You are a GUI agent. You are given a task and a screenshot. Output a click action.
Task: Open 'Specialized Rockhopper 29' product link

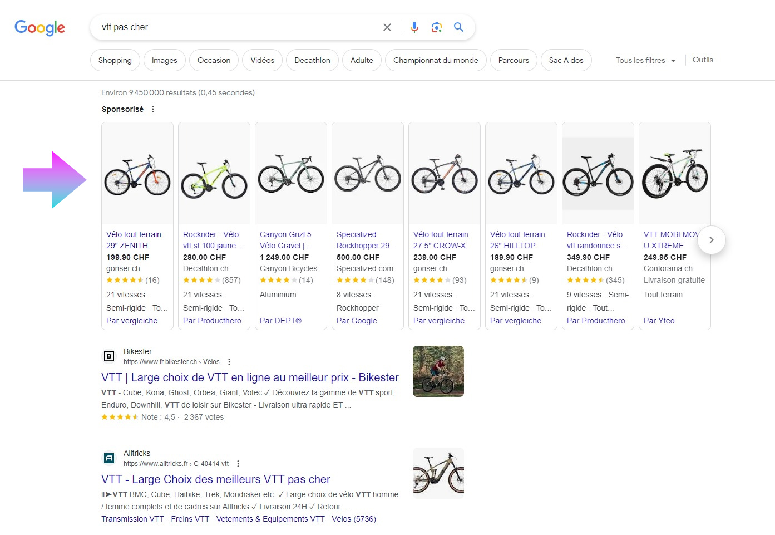point(367,240)
